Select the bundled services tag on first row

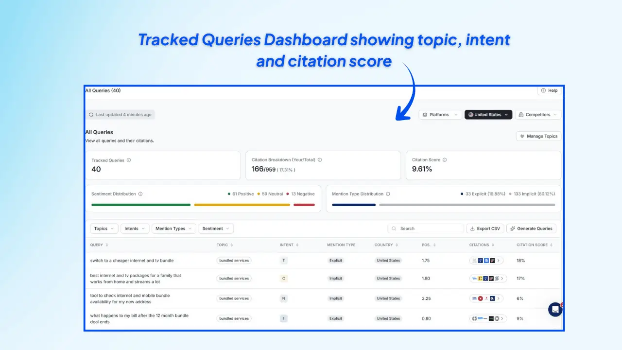tap(234, 260)
